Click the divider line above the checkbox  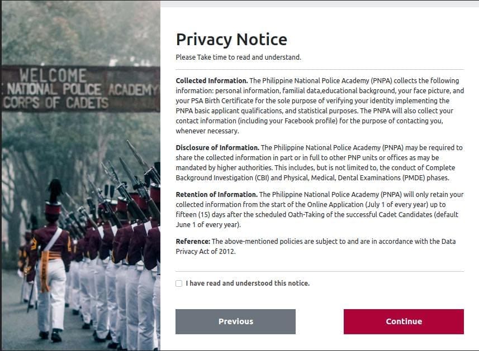(x=320, y=271)
